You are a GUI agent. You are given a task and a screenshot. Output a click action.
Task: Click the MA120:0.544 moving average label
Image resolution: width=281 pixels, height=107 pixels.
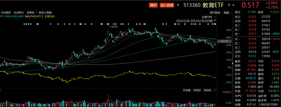coord(14,17)
